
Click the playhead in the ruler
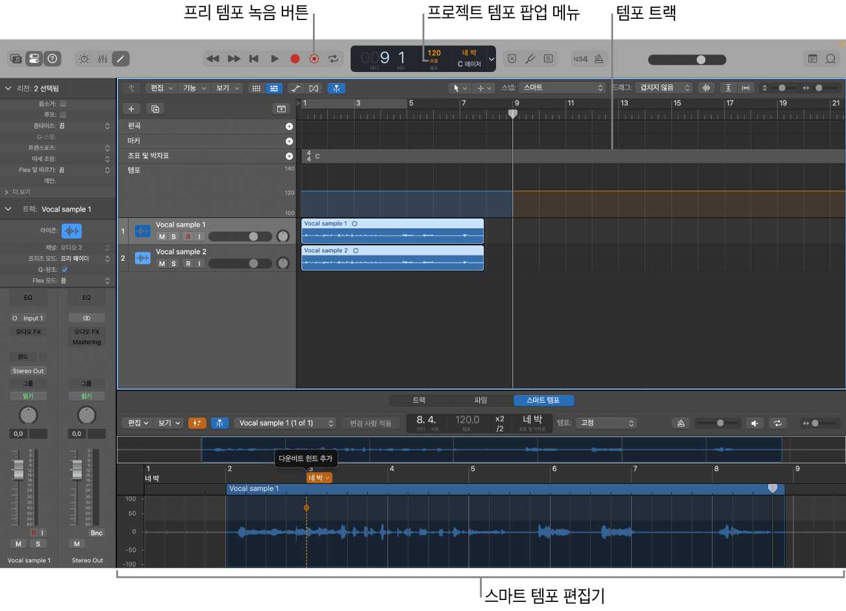513,114
